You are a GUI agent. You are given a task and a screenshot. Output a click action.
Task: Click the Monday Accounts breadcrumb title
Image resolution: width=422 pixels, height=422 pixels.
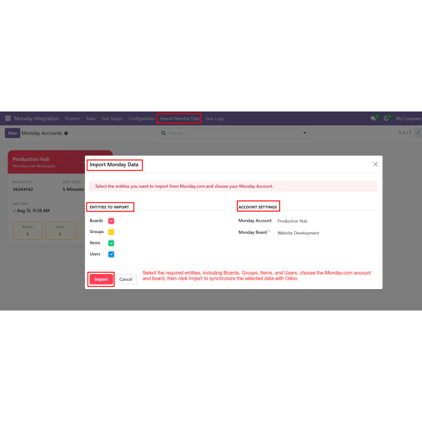coord(42,134)
